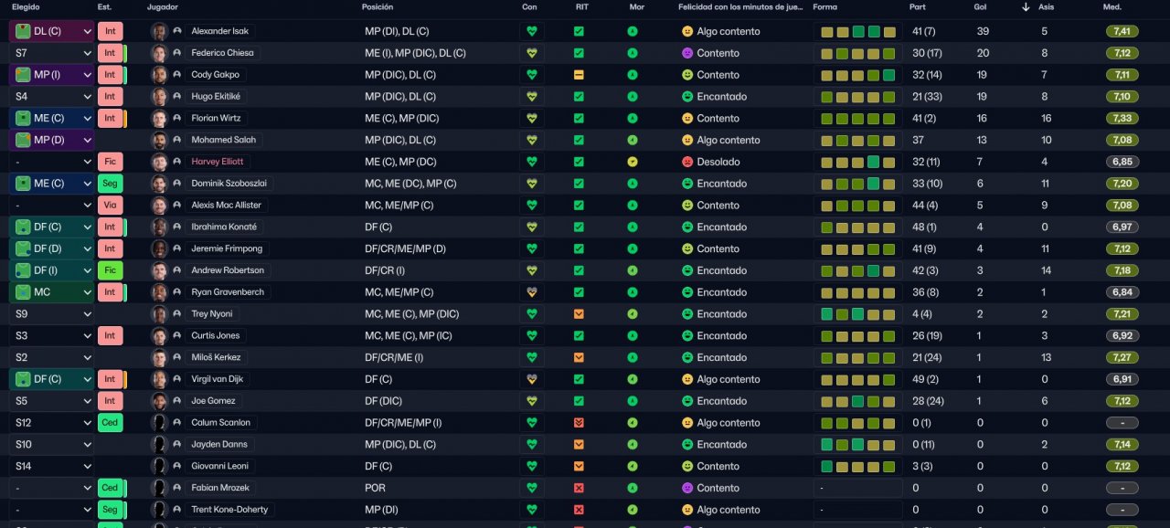Click Cody Gakpo's yellow RIT indicator
This screenshot has width=1170, height=528.
(579, 75)
